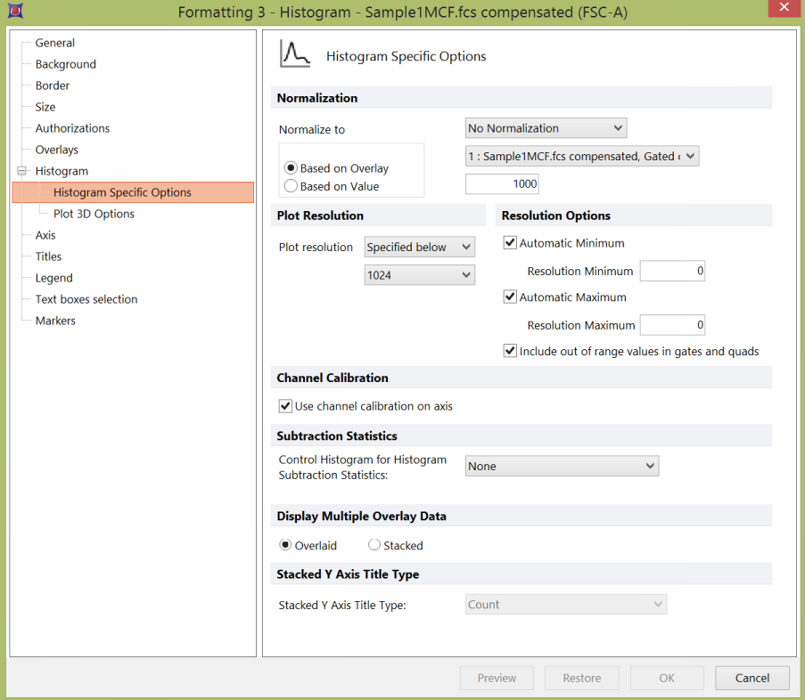805x700 pixels.
Task: Open Plot resolution Specified below dropdown
Action: click(x=419, y=247)
